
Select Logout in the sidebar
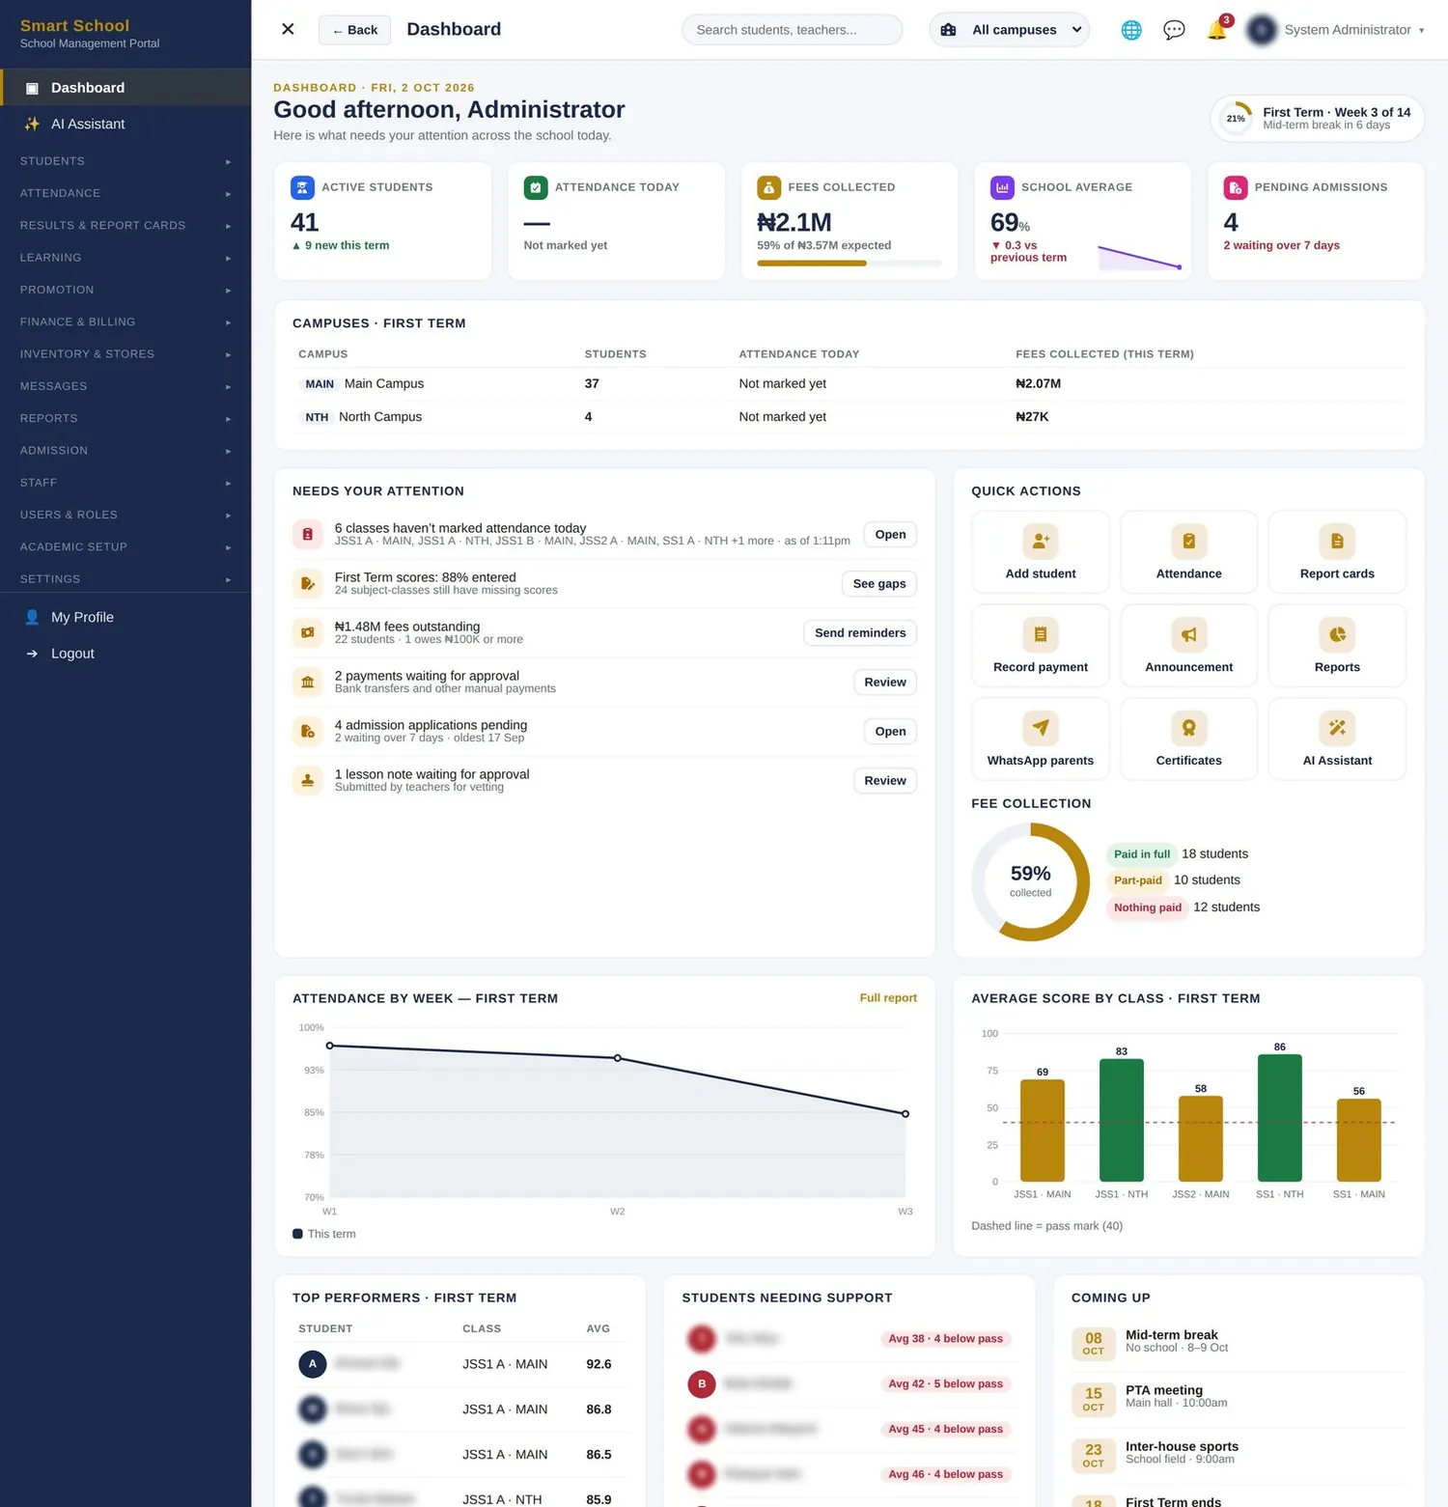click(x=125, y=654)
